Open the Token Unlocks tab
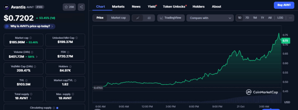298x110 pixels. 174,7
